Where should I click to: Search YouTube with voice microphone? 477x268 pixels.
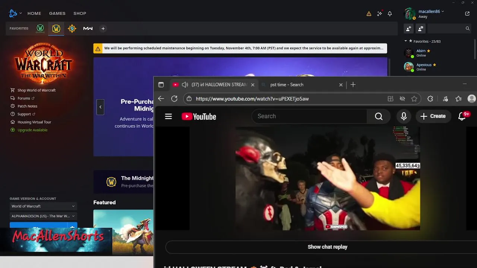404,117
